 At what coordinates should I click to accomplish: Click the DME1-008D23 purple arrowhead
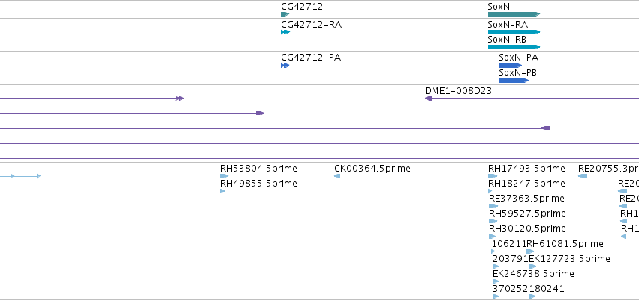(x=428, y=98)
